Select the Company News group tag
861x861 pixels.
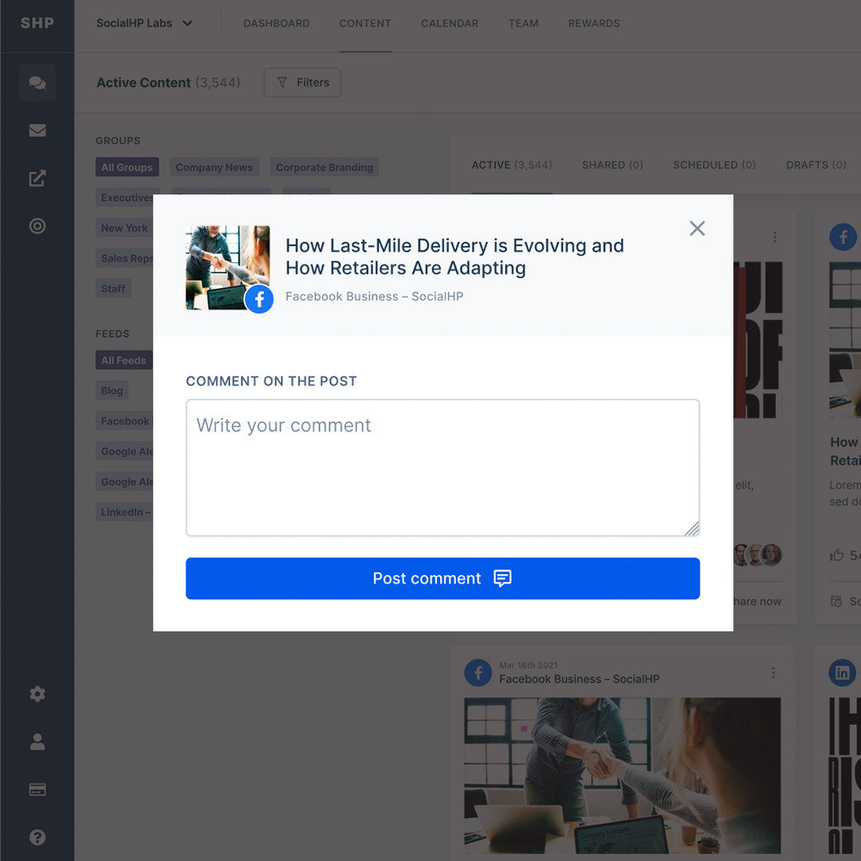tap(214, 167)
